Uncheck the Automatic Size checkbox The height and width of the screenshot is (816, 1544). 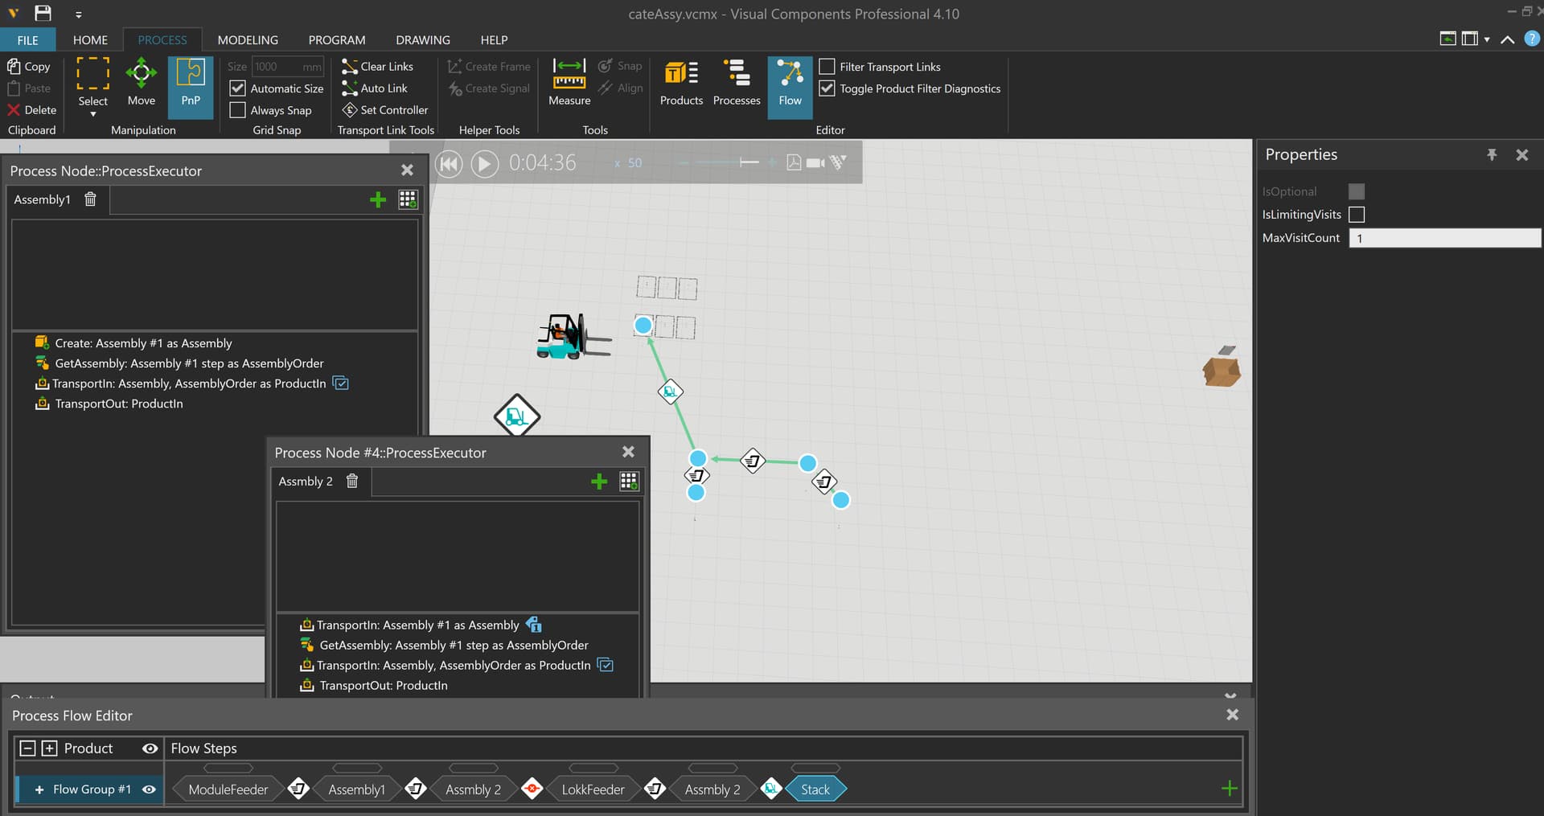coord(238,88)
